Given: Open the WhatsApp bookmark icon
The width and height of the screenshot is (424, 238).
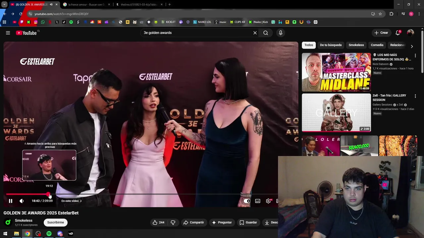Looking at the screenshot, I should (43, 22).
